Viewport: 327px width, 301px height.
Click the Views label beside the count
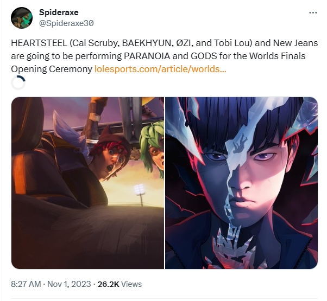coord(131,284)
